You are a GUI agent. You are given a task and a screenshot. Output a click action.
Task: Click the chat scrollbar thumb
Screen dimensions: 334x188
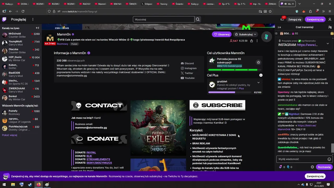tap(332, 148)
